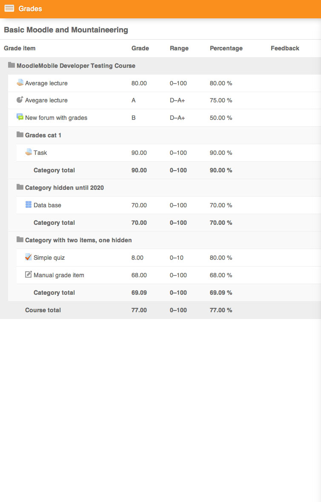
Task: Open the Simple quiz grade item
Action: coord(49,258)
